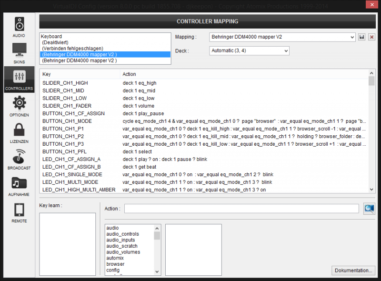Open the Lizenzen padlock section
Image resolution: width=381 pixels, height=281 pixels.
tap(19, 133)
